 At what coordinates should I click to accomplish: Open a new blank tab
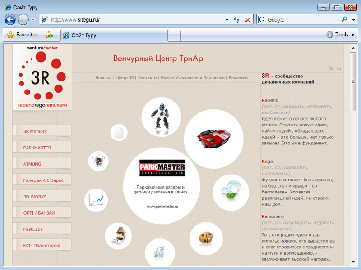(x=174, y=36)
